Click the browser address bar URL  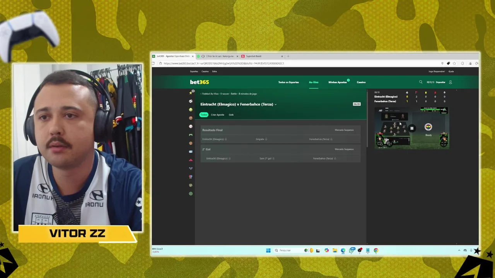[224, 63]
